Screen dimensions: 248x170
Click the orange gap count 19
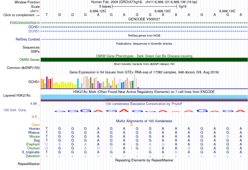131,125
